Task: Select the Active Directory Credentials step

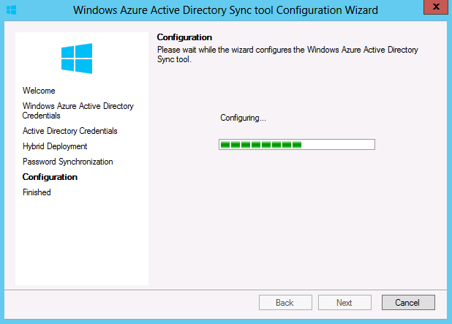Action: click(70, 131)
